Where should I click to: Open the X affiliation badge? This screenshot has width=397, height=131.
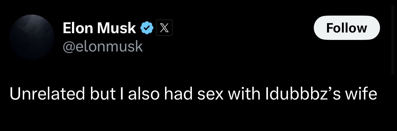pos(164,28)
